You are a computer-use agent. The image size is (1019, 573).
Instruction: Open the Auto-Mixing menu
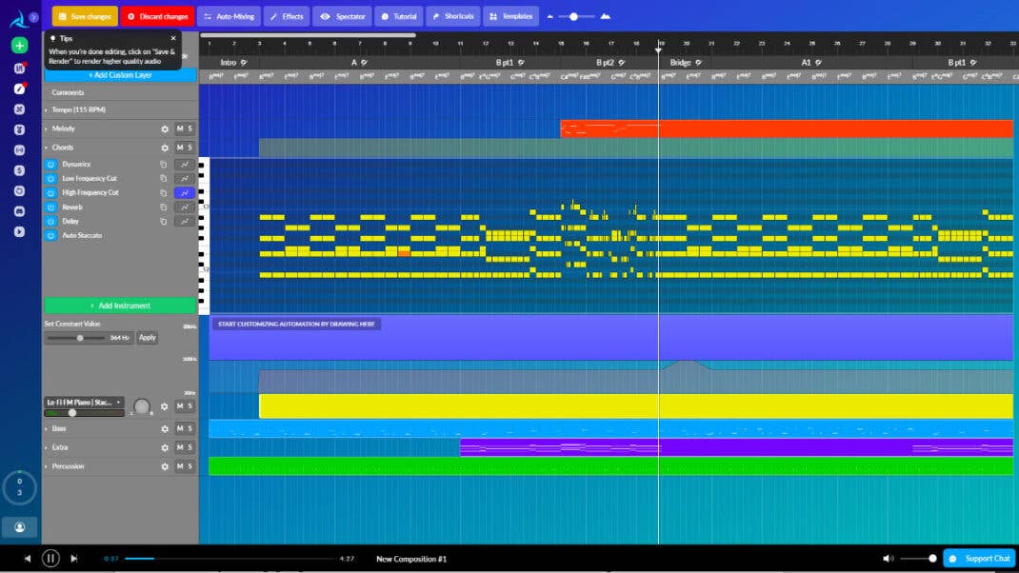[229, 16]
